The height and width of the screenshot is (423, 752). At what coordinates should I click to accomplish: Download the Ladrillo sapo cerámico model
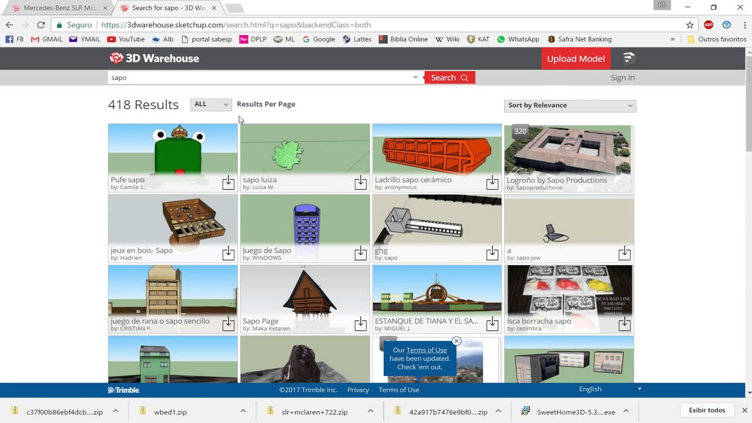492,183
